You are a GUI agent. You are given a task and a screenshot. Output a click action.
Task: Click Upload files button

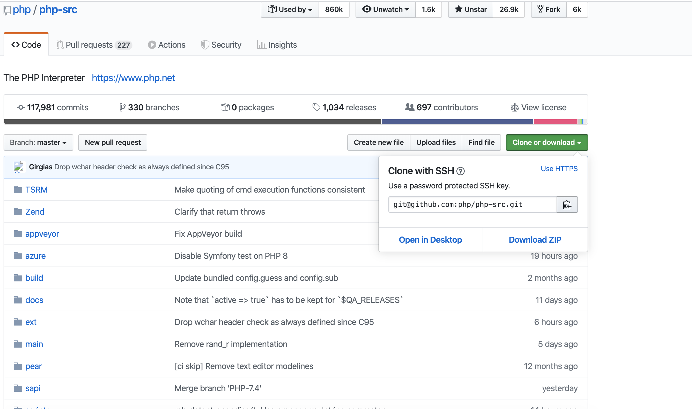[x=436, y=142]
